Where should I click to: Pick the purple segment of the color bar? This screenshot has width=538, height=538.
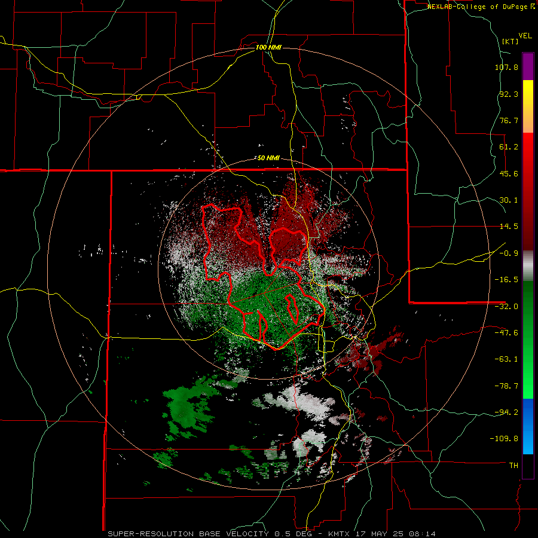(528, 66)
